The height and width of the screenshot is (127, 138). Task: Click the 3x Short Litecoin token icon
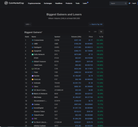33,122
